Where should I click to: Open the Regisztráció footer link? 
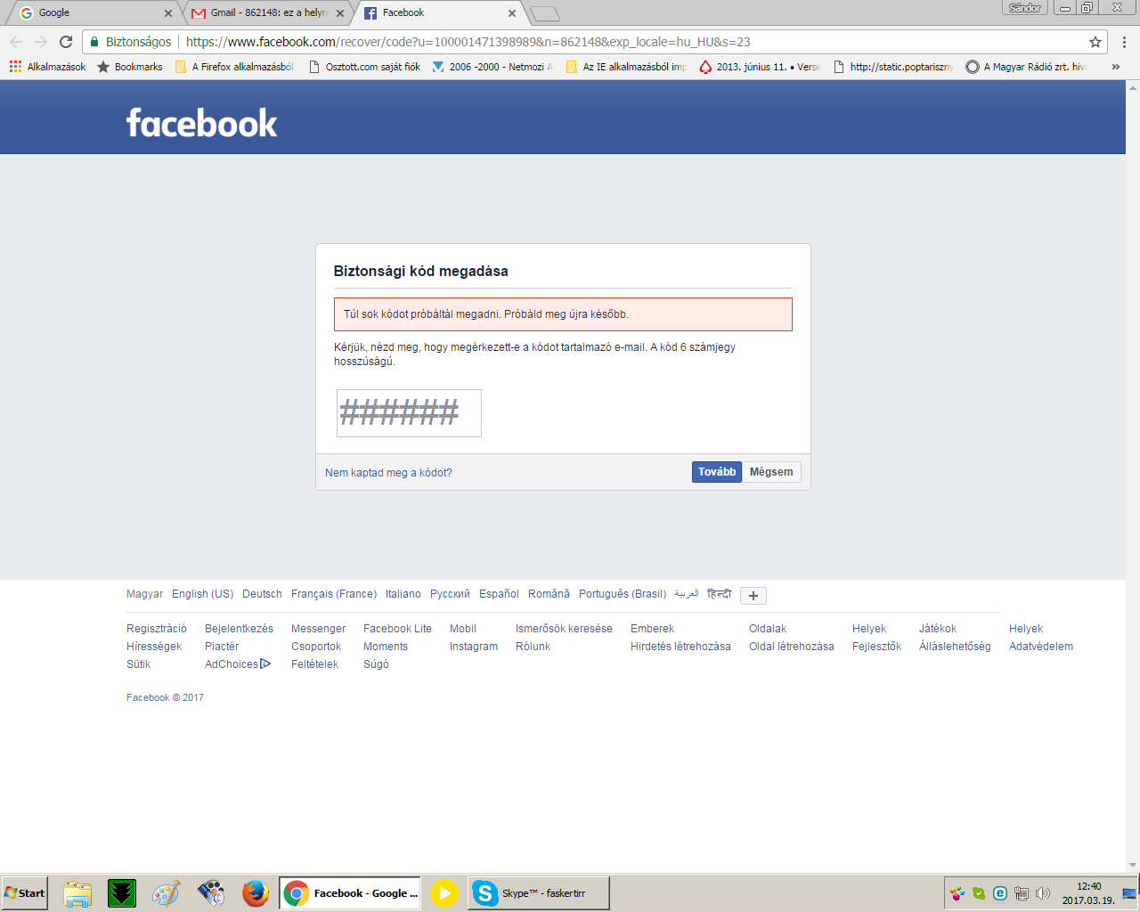click(157, 629)
